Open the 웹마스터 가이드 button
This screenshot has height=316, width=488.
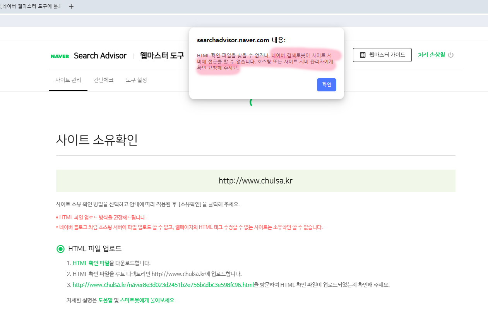tap(382, 55)
